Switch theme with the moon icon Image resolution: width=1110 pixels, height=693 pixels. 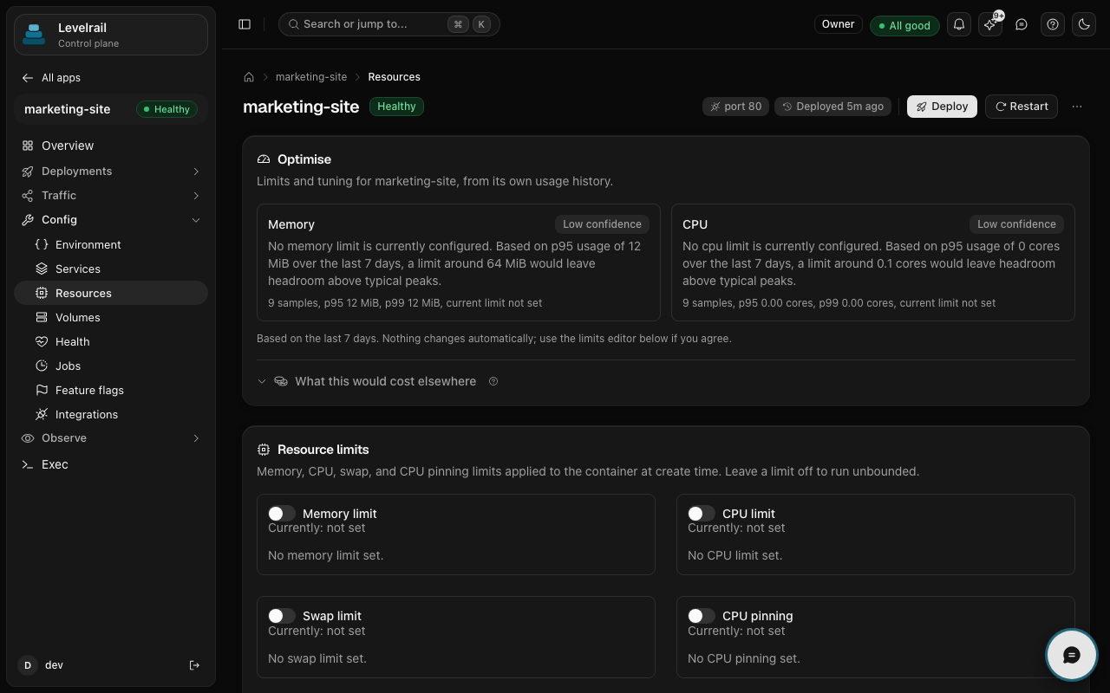pyautogui.click(x=1084, y=24)
